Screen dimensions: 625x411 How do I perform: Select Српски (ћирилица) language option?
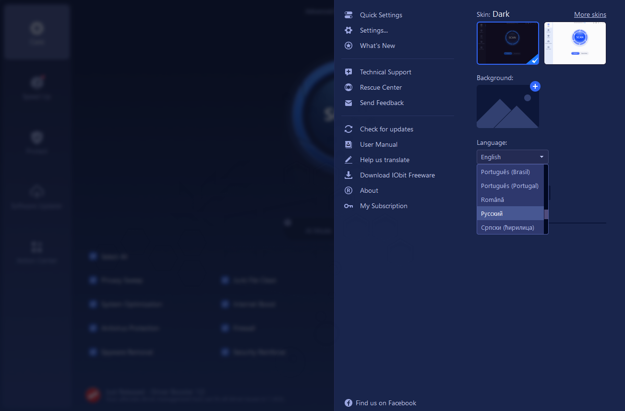pos(510,227)
